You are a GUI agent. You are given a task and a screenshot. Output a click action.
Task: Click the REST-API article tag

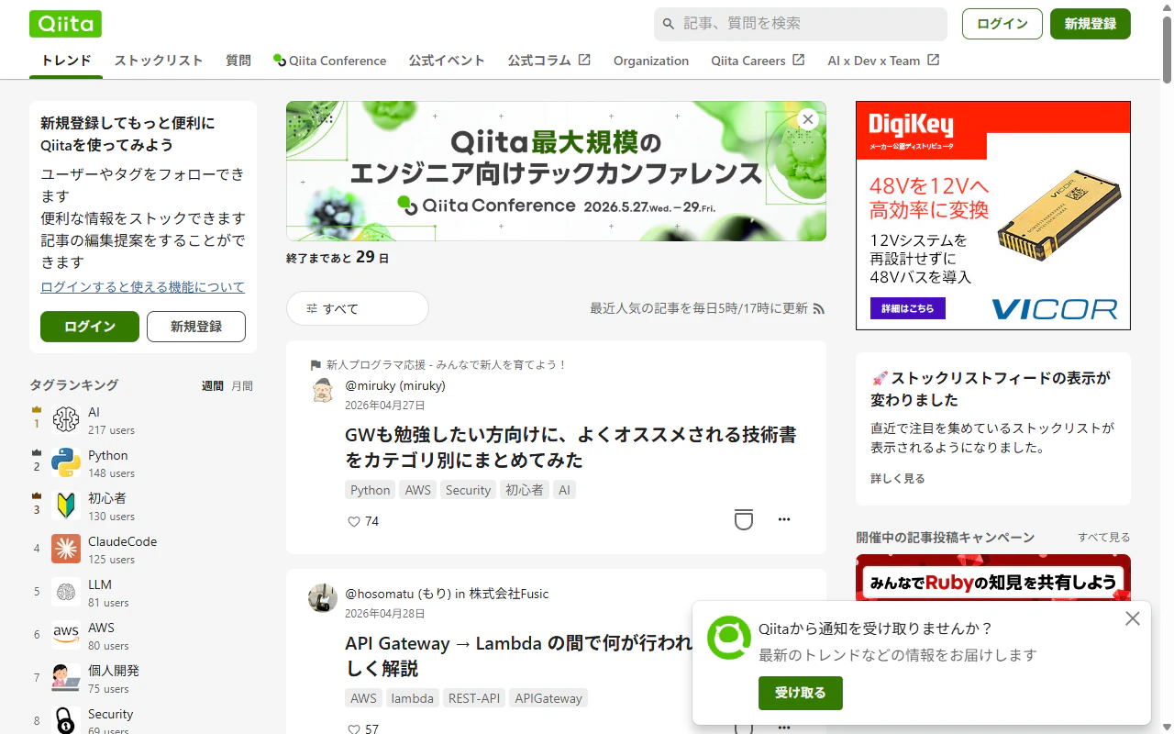pos(474,698)
